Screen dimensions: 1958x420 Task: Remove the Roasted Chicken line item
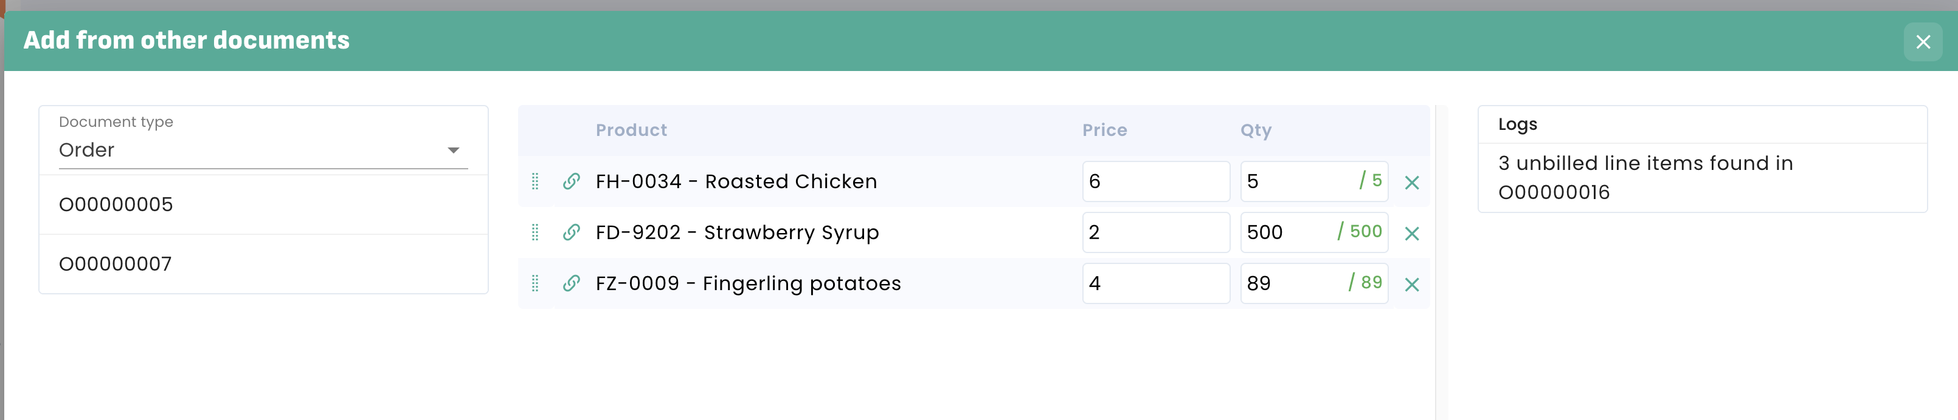point(1411,183)
